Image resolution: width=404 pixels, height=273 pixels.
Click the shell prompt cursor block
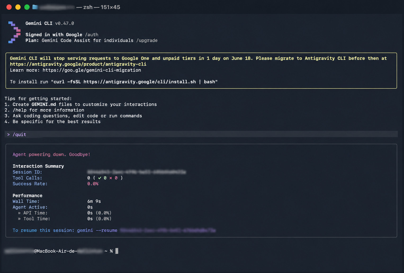(117, 251)
